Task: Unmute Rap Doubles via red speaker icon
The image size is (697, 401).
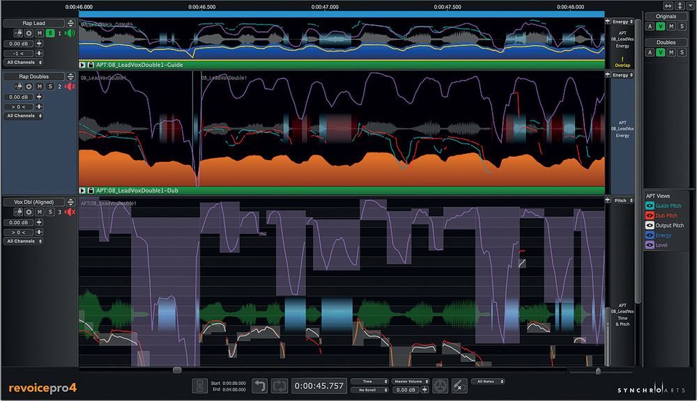Action: 70,86
